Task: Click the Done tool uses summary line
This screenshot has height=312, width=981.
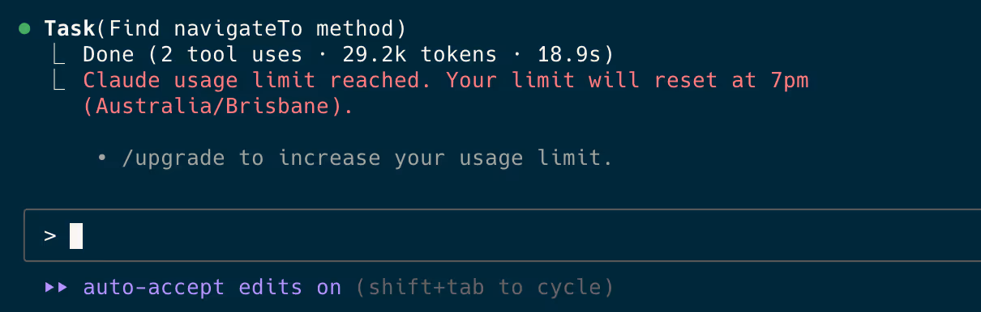Action: pyautogui.click(x=348, y=55)
